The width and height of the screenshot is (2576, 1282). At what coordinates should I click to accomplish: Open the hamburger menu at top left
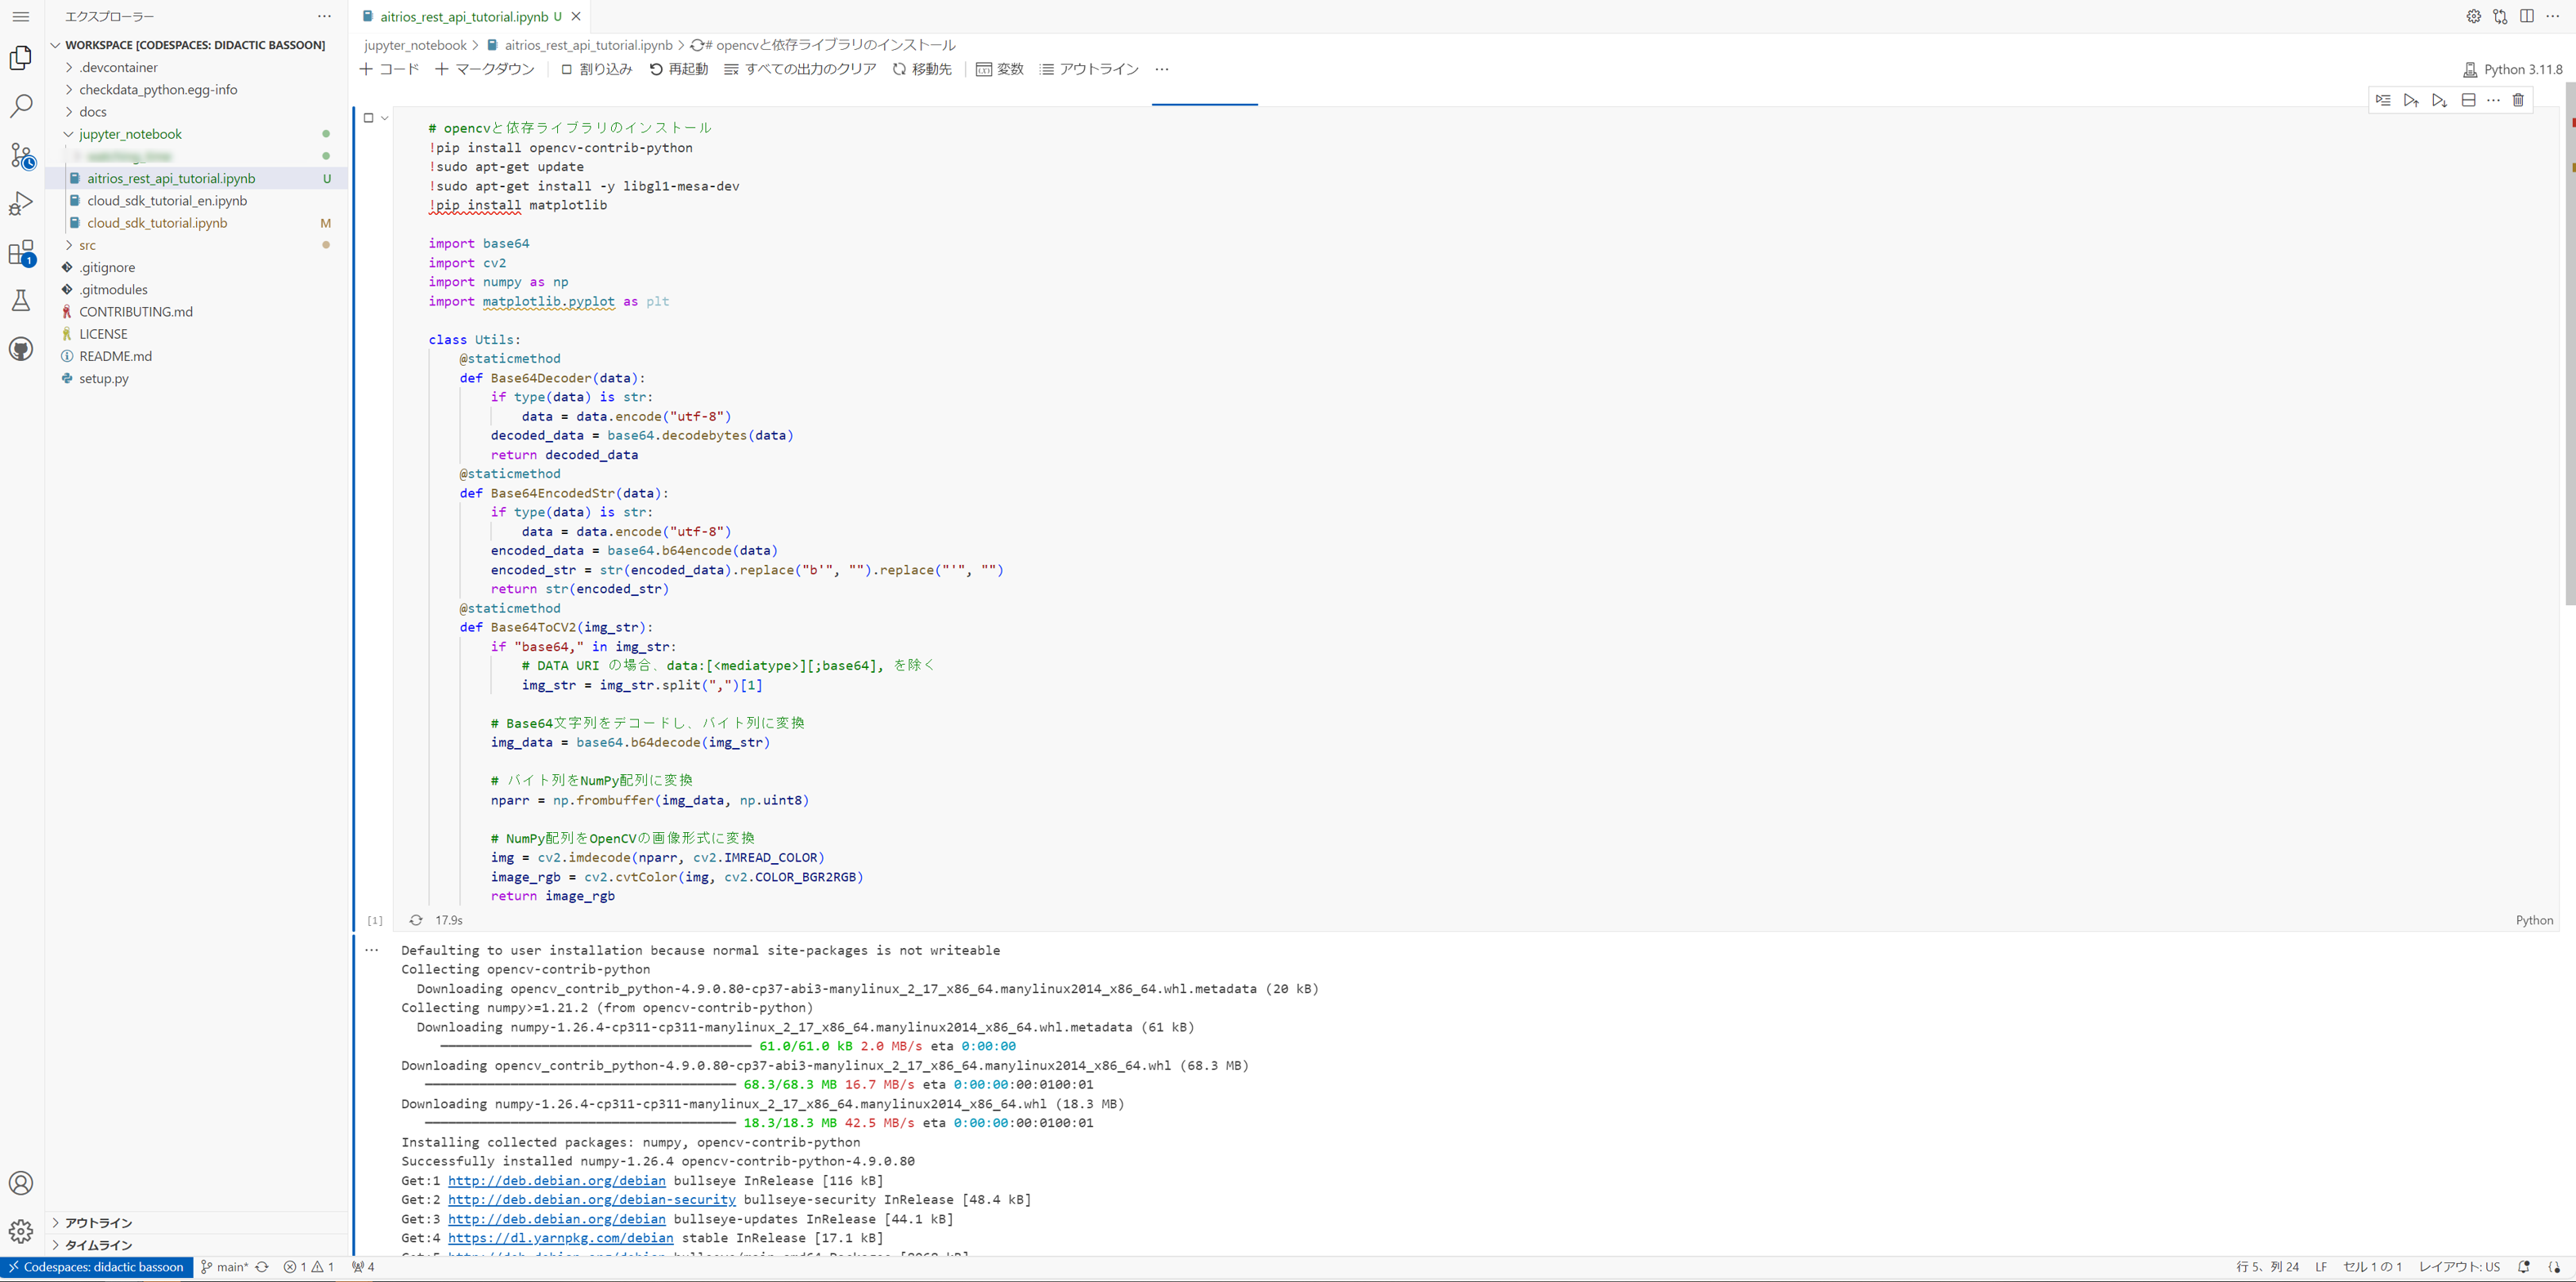point(21,16)
